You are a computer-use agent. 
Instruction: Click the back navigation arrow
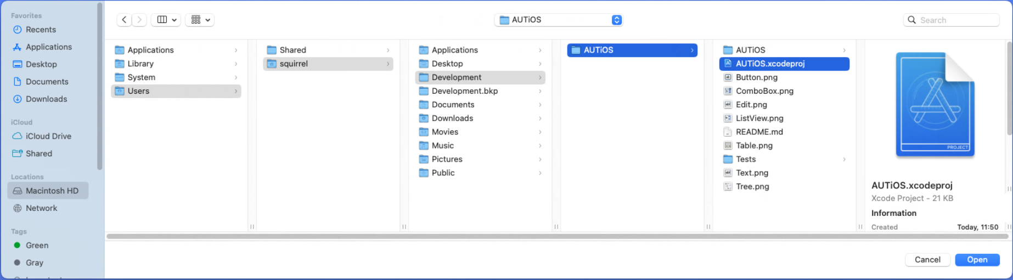[x=124, y=20]
